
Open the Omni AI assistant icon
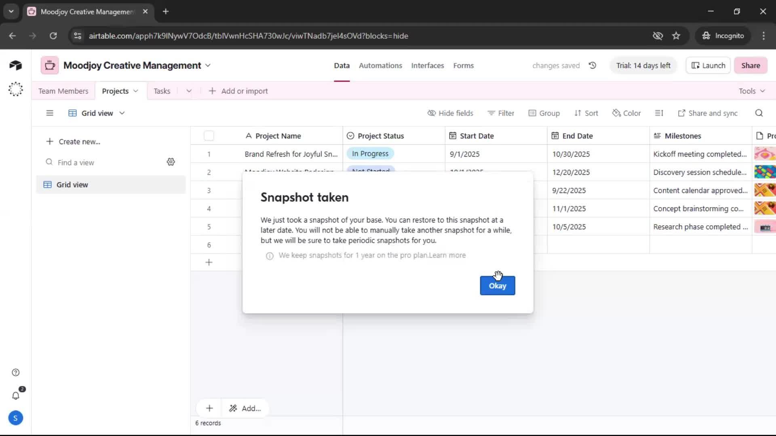coord(15,89)
